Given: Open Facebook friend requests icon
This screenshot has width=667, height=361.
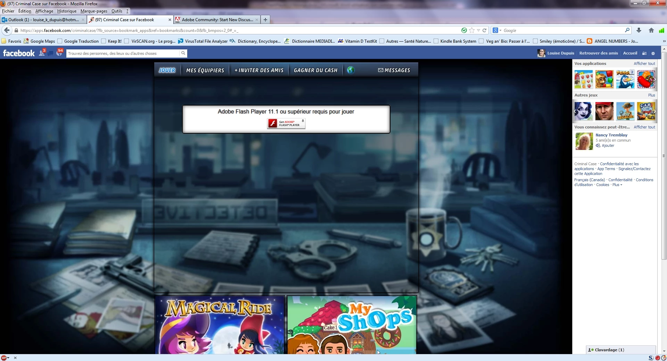Looking at the screenshot, I should (x=42, y=53).
